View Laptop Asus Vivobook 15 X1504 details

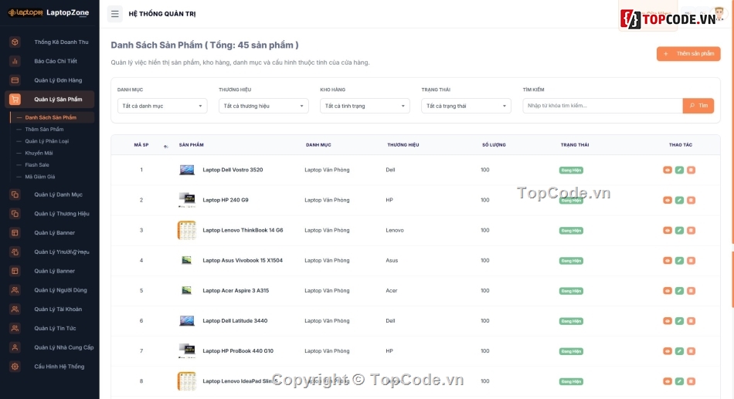coord(668,261)
